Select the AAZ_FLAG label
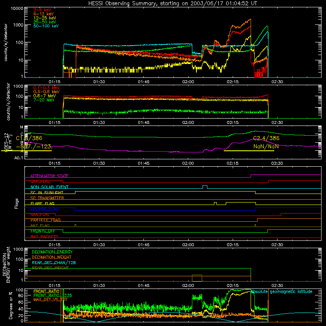 [40, 225]
